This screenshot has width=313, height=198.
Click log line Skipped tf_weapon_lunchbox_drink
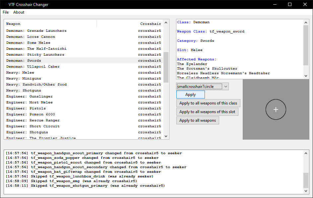[80, 176]
